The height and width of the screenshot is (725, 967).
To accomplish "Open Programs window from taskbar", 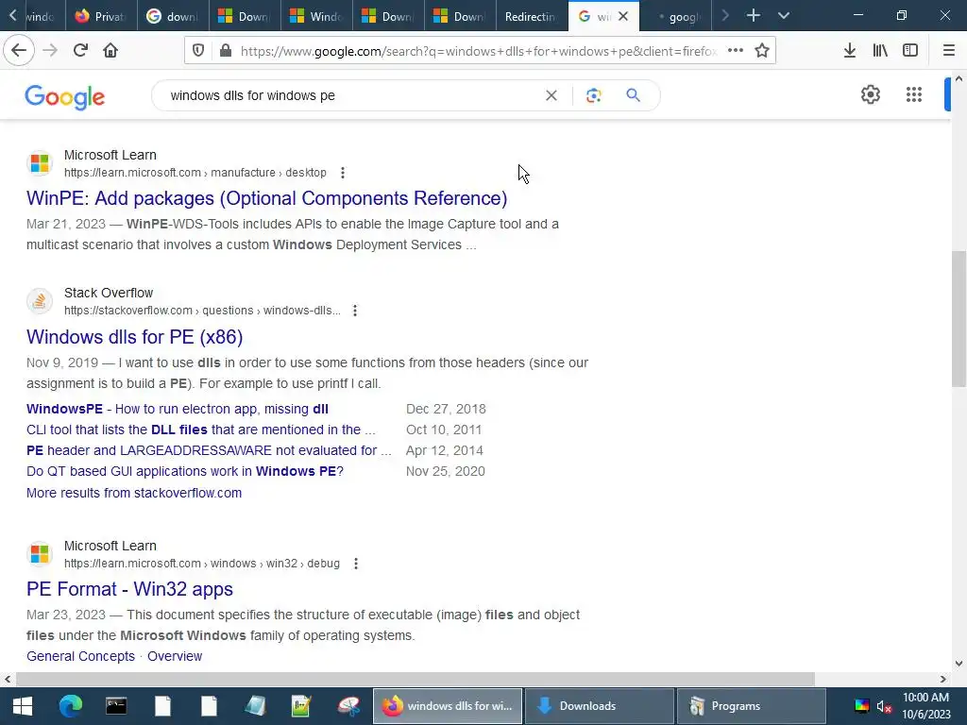I will pos(751,706).
